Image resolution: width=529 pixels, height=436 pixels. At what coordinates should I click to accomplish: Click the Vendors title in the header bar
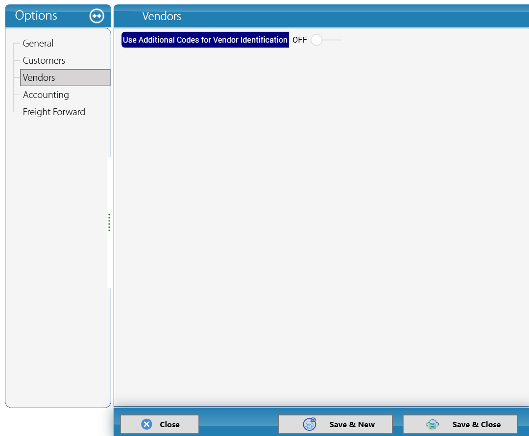(162, 16)
